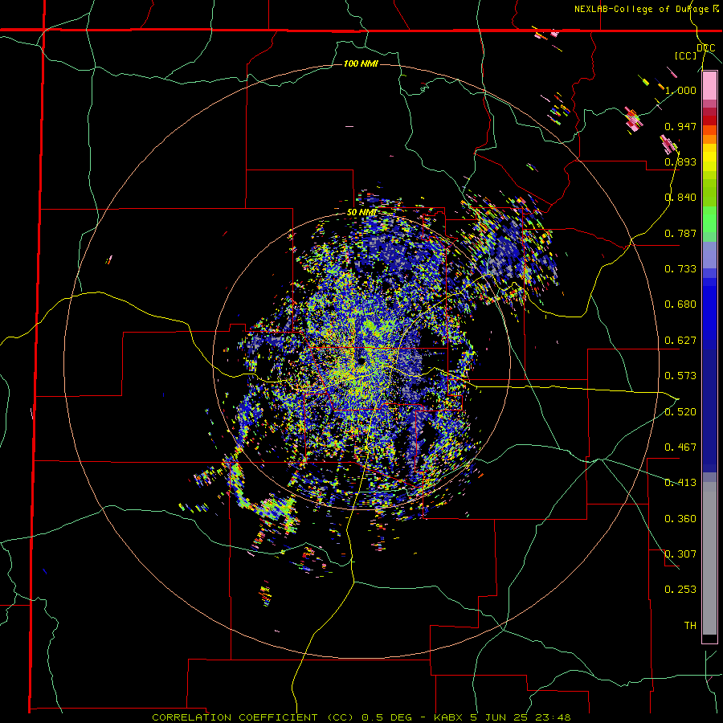Click the Correlation Coefficient caption at bottom

361,717
